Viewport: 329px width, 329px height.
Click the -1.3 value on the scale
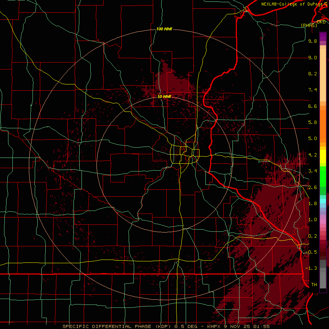click(x=311, y=268)
